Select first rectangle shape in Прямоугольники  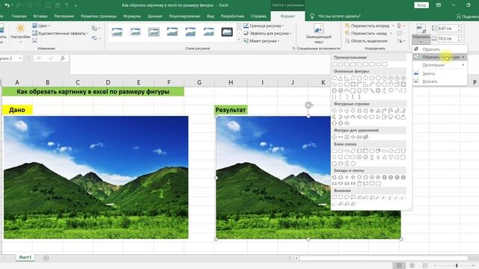[335, 64]
